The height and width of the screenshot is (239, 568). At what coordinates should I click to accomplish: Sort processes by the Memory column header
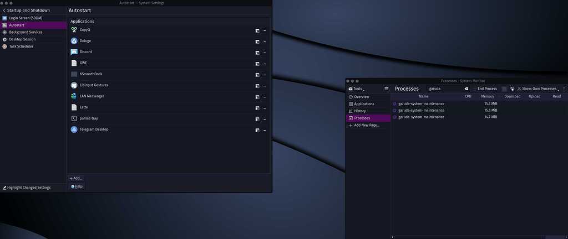(x=487, y=96)
